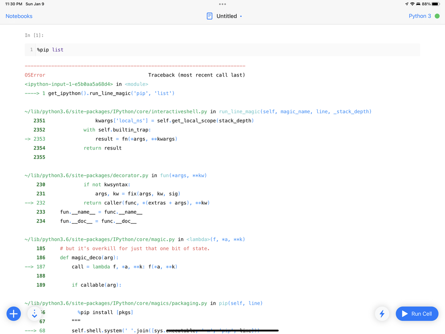
Task: Tap the battery icon in status bar
Action: 436,4
